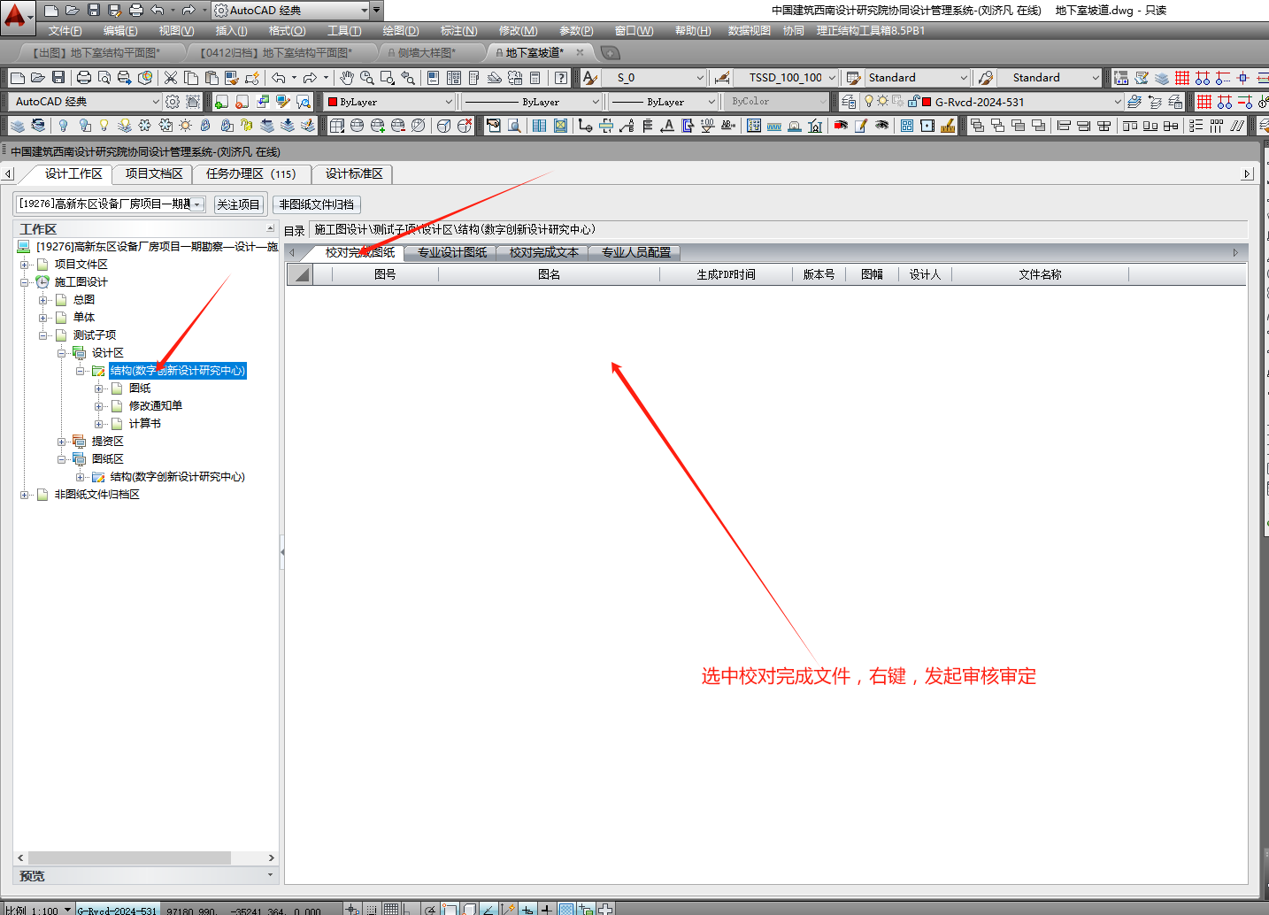
Task: Click the 非图纸文件归档 button
Action: 317,204
